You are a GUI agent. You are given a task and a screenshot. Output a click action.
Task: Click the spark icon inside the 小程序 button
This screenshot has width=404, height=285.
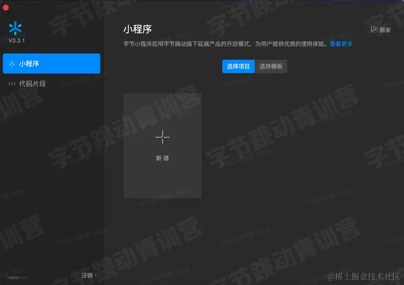coord(12,63)
